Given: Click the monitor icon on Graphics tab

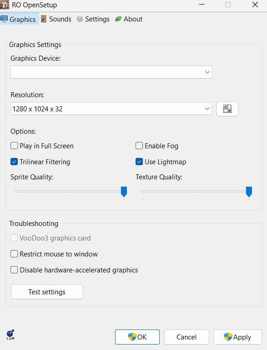Looking at the screenshot, I should (4, 19).
